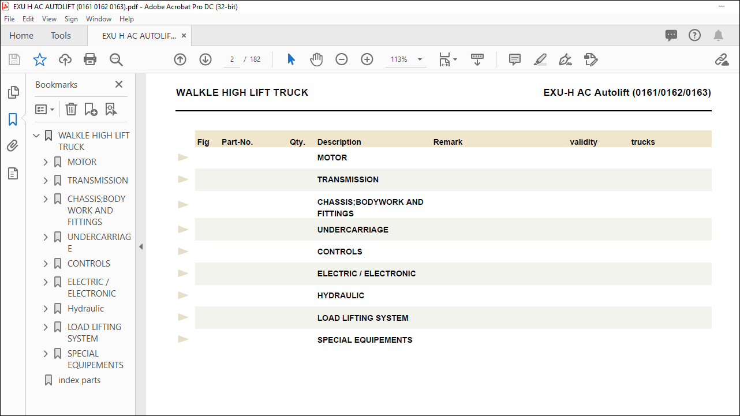The height and width of the screenshot is (416, 740).
Task: Print the document
Action: pos(90,59)
